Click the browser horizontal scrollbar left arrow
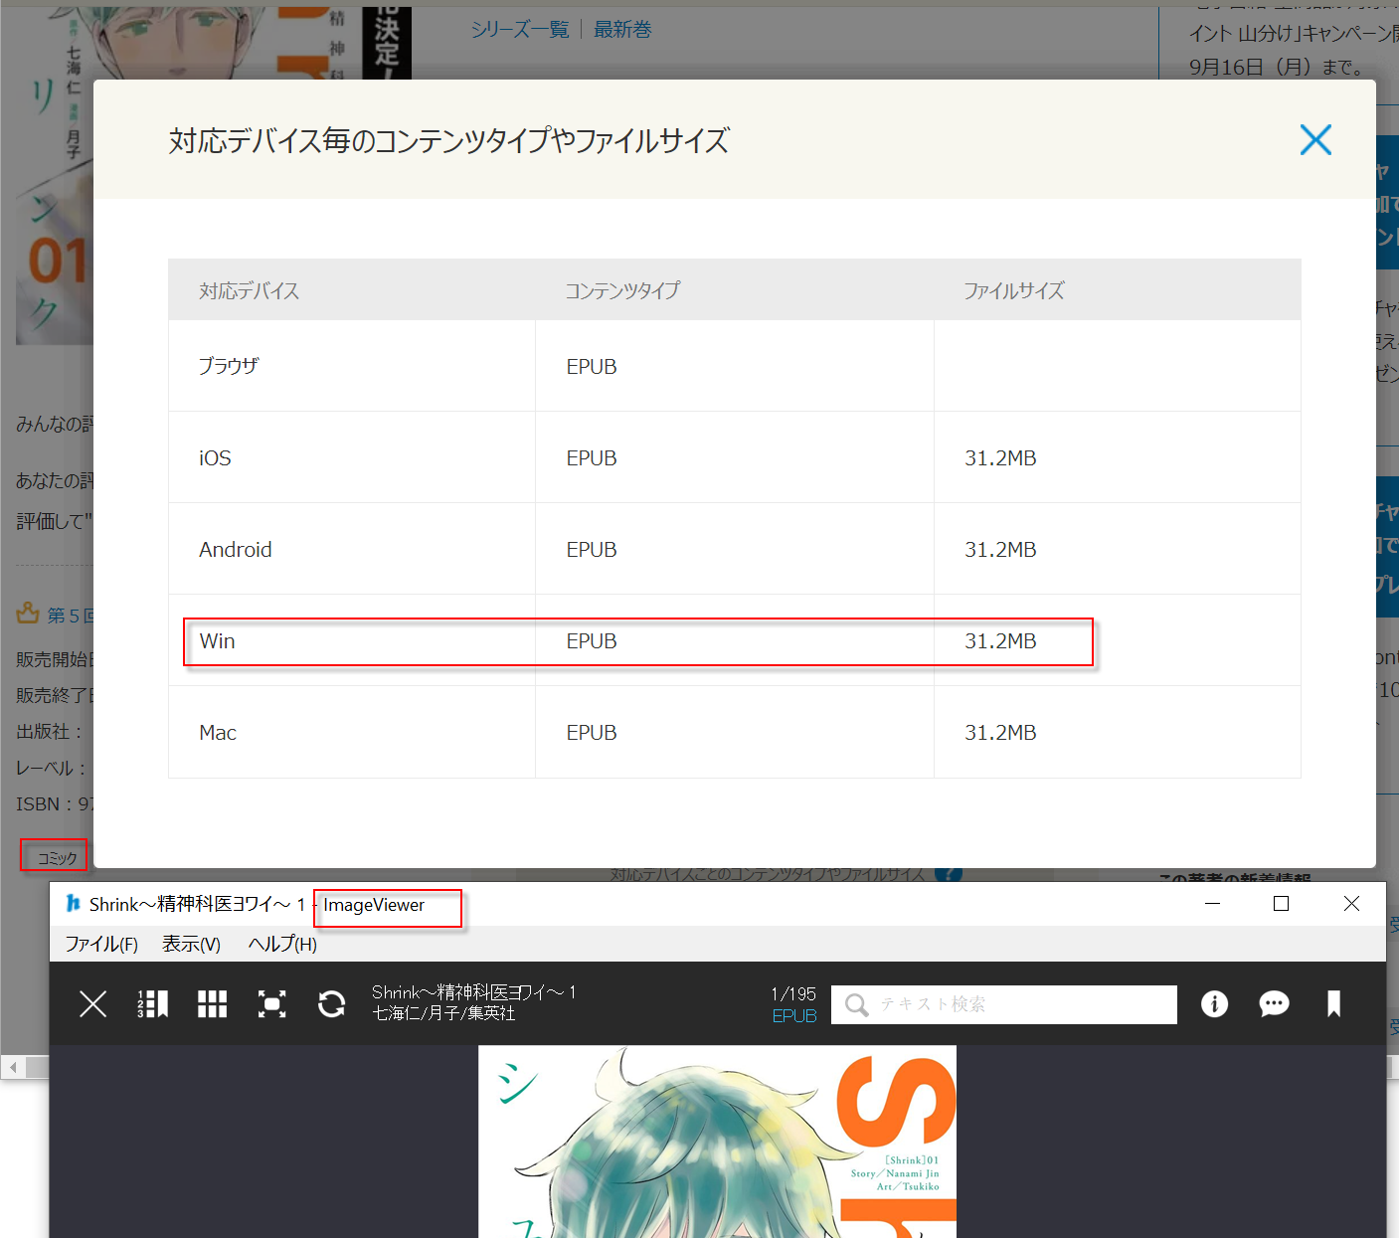The image size is (1399, 1238). pos(13,1068)
